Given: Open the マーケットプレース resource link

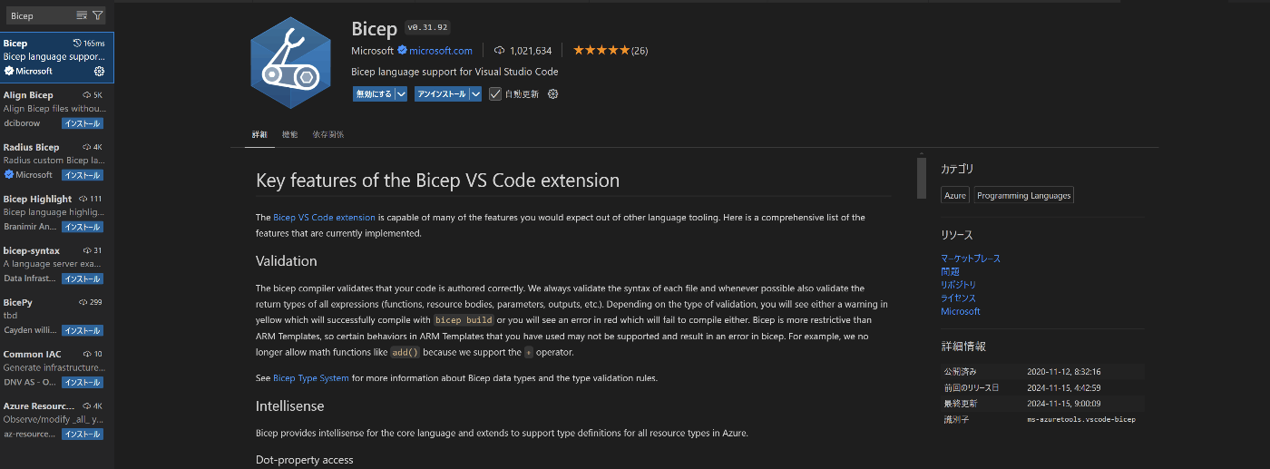Looking at the screenshot, I should pos(971,259).
